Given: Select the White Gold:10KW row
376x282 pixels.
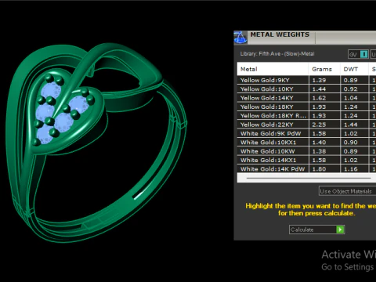Looking at the screenshot, I should 306,151.
